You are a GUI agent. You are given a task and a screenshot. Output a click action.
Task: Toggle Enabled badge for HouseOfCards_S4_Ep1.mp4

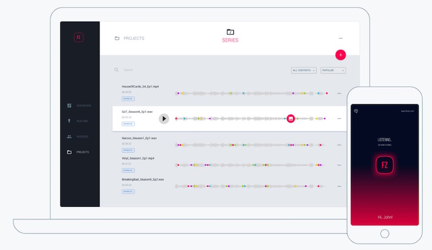(x=128, y=99)
